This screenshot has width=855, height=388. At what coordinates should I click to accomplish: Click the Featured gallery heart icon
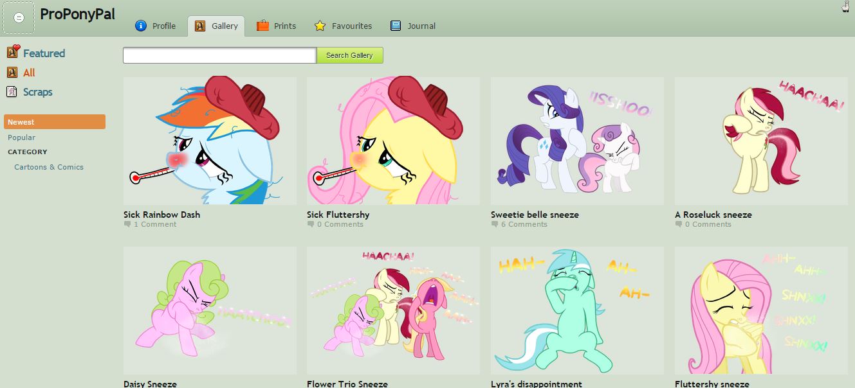(13, 52)
